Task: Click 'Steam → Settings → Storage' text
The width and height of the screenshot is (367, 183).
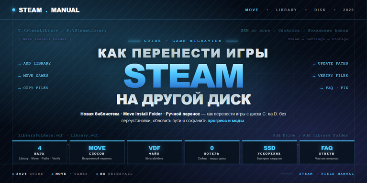Action: click(318, 39)
